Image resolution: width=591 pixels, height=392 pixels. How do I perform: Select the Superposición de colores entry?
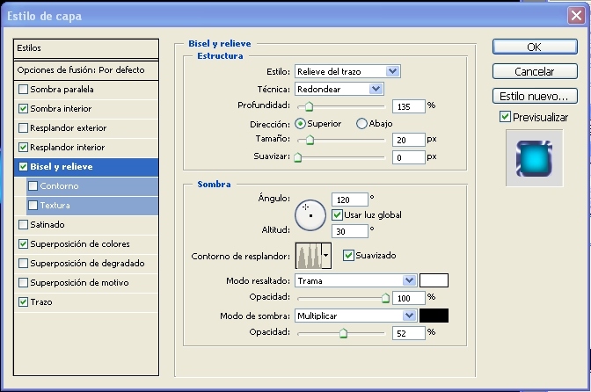[86, 243]
